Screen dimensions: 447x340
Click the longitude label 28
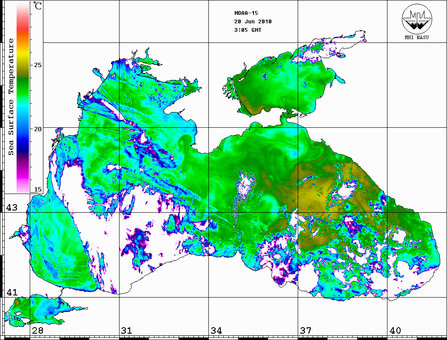(37, 331)
